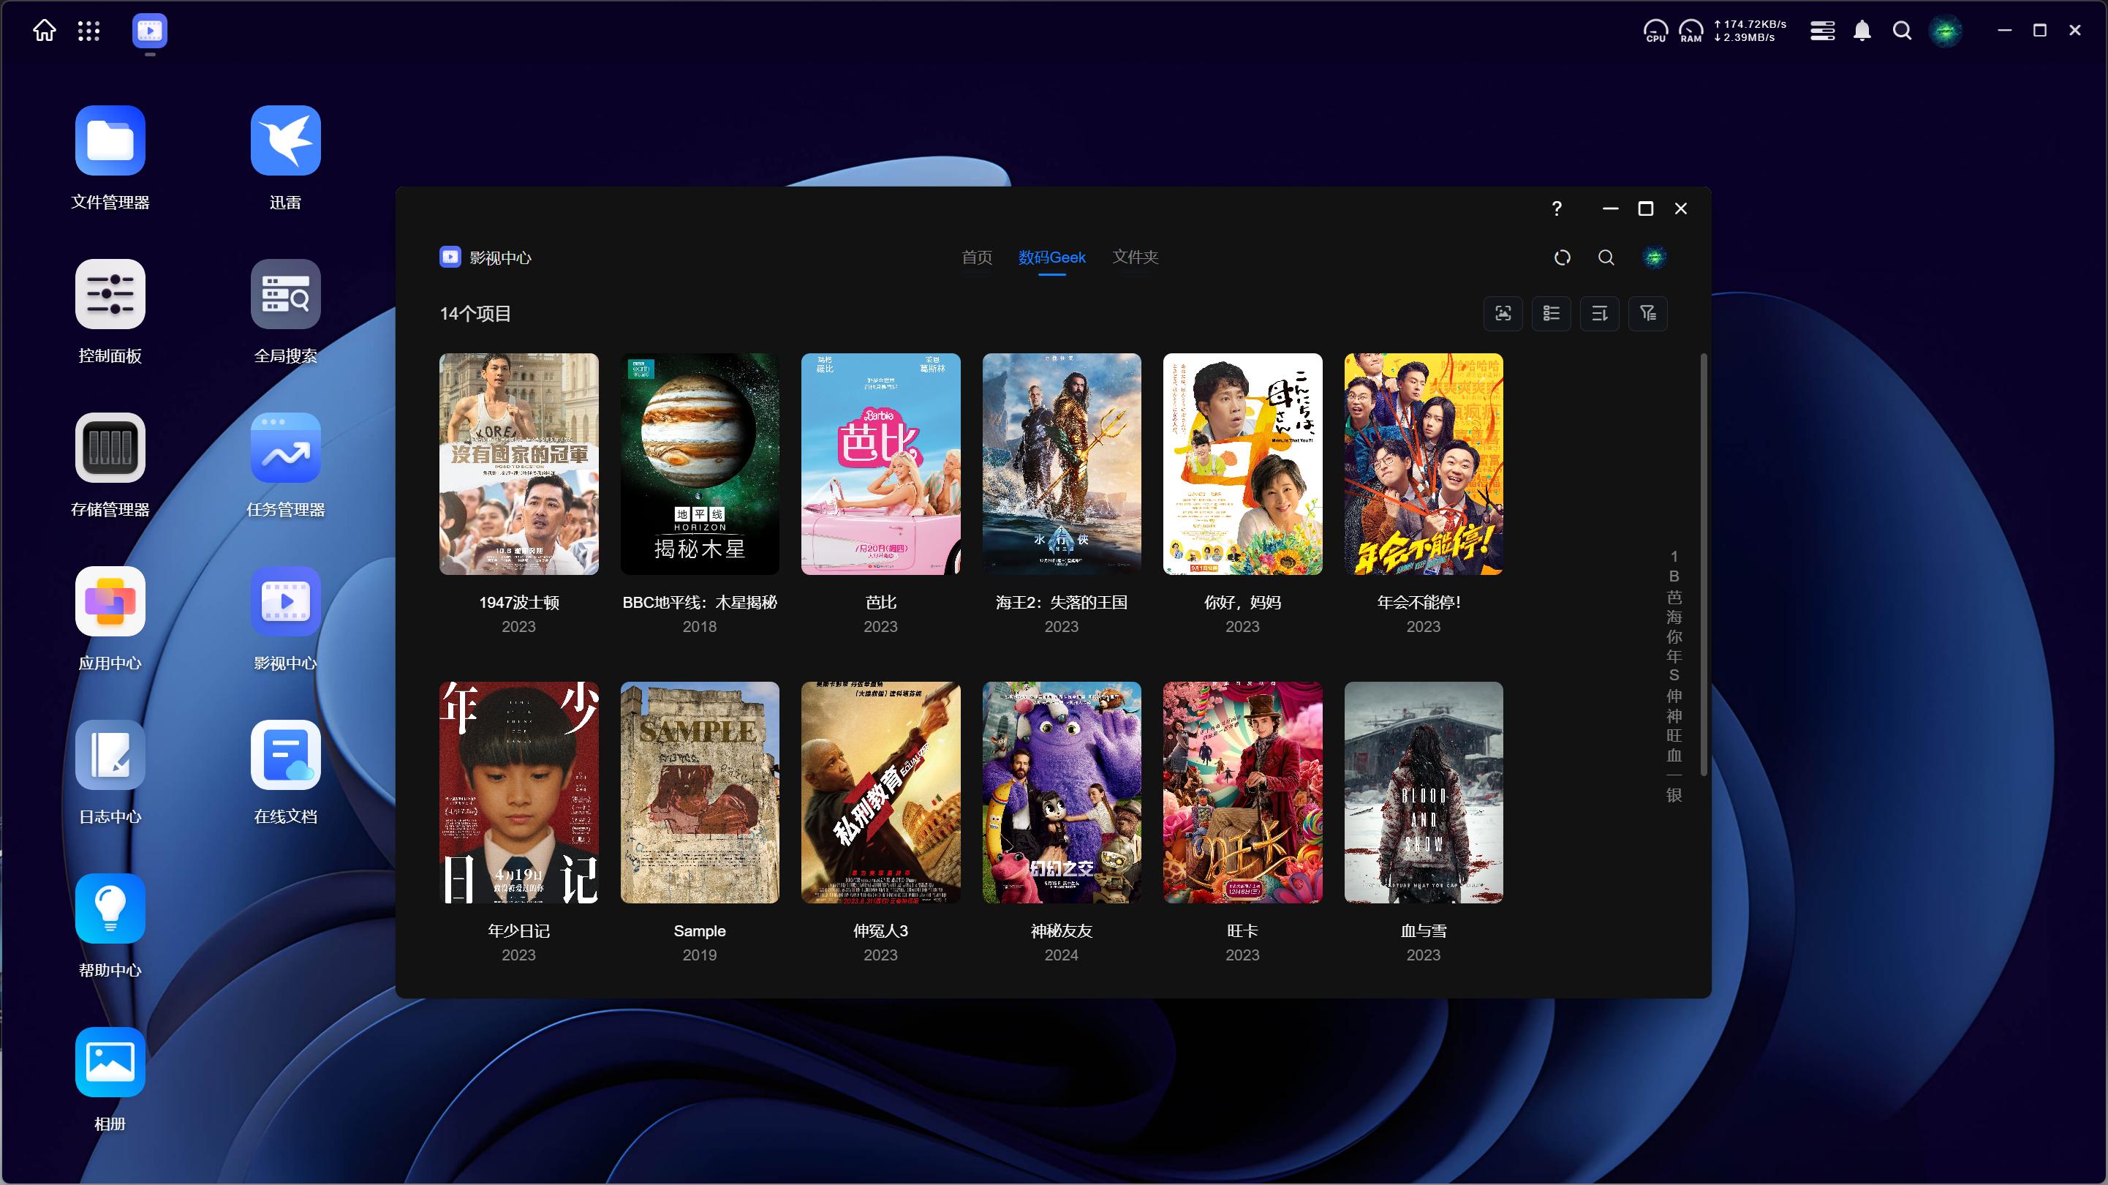Open the 文件管理器 desktop icon
The image size is (2108, 1185).
point(110,140)
